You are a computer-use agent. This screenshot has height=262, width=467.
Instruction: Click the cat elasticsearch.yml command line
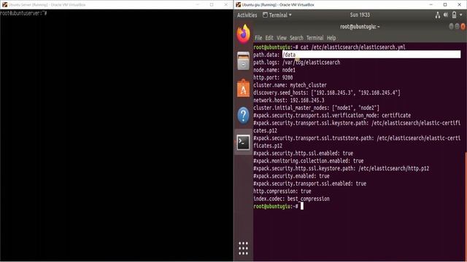coord(329,47)
